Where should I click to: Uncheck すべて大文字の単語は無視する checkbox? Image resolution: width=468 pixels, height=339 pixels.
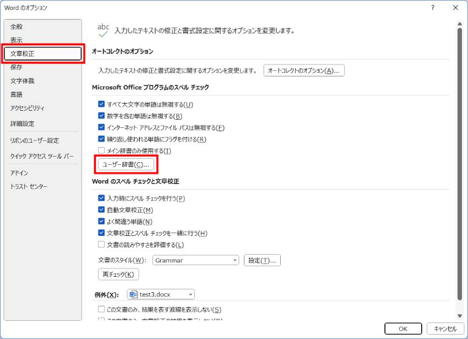101,104
